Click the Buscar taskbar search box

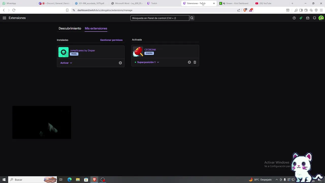32,180
